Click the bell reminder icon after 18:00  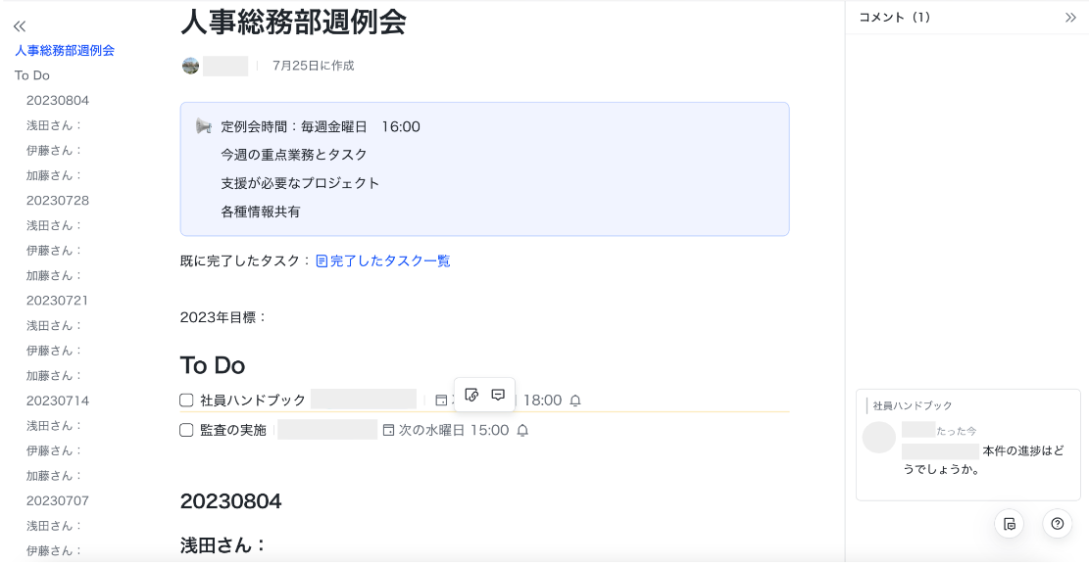coord(575,401)
